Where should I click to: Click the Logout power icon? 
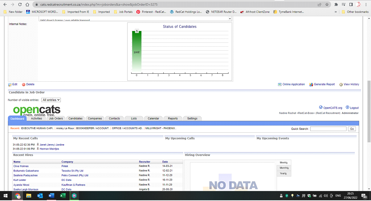[x=347, y=108]
